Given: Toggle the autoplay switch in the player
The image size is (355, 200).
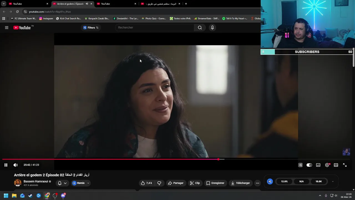Looking at the screenshot, I should pyautogui.click(x=309, y=165).
